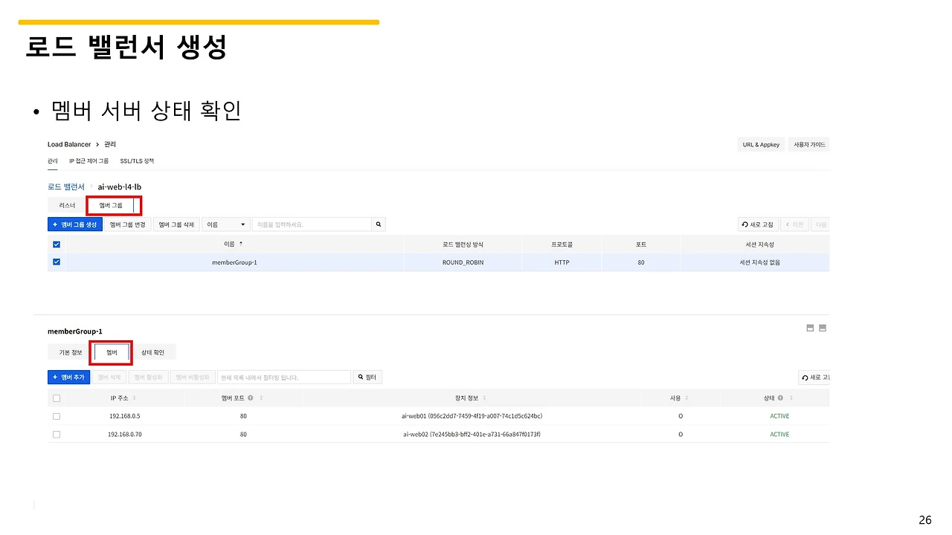952x535 pixels.
Task: Switch to IP 접근 제어 그룹 tab
Action: [89, 160]
